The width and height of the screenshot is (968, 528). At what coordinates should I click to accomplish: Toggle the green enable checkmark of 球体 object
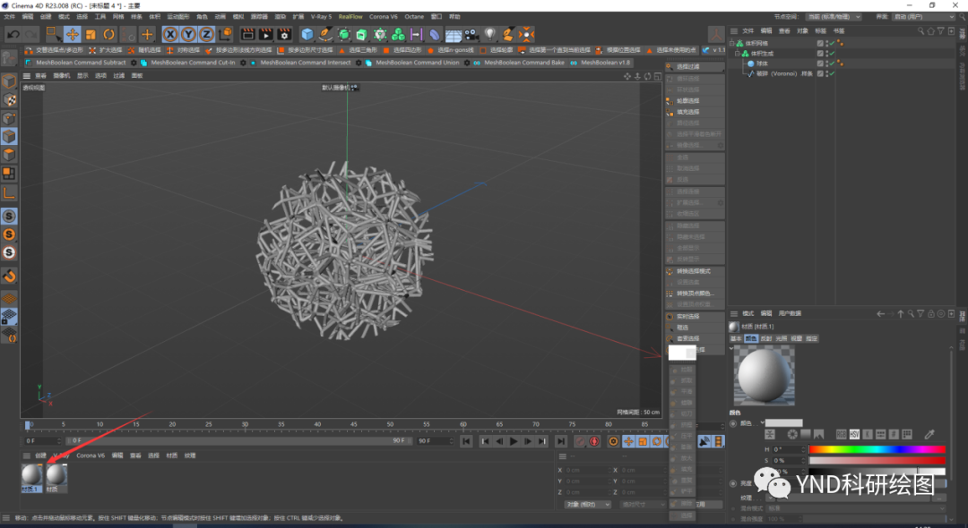(x=832, y=64)
